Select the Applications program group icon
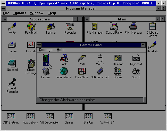Screen dimensions: 167x131 [30, 118]
